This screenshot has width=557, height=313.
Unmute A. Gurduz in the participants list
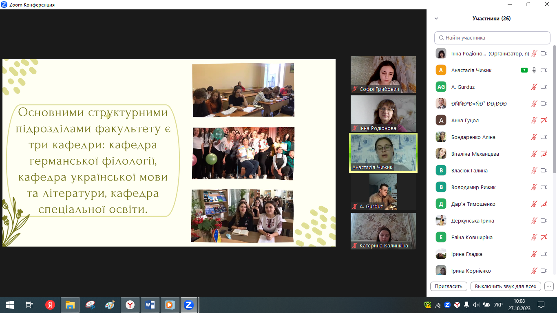tap(534, 87)
